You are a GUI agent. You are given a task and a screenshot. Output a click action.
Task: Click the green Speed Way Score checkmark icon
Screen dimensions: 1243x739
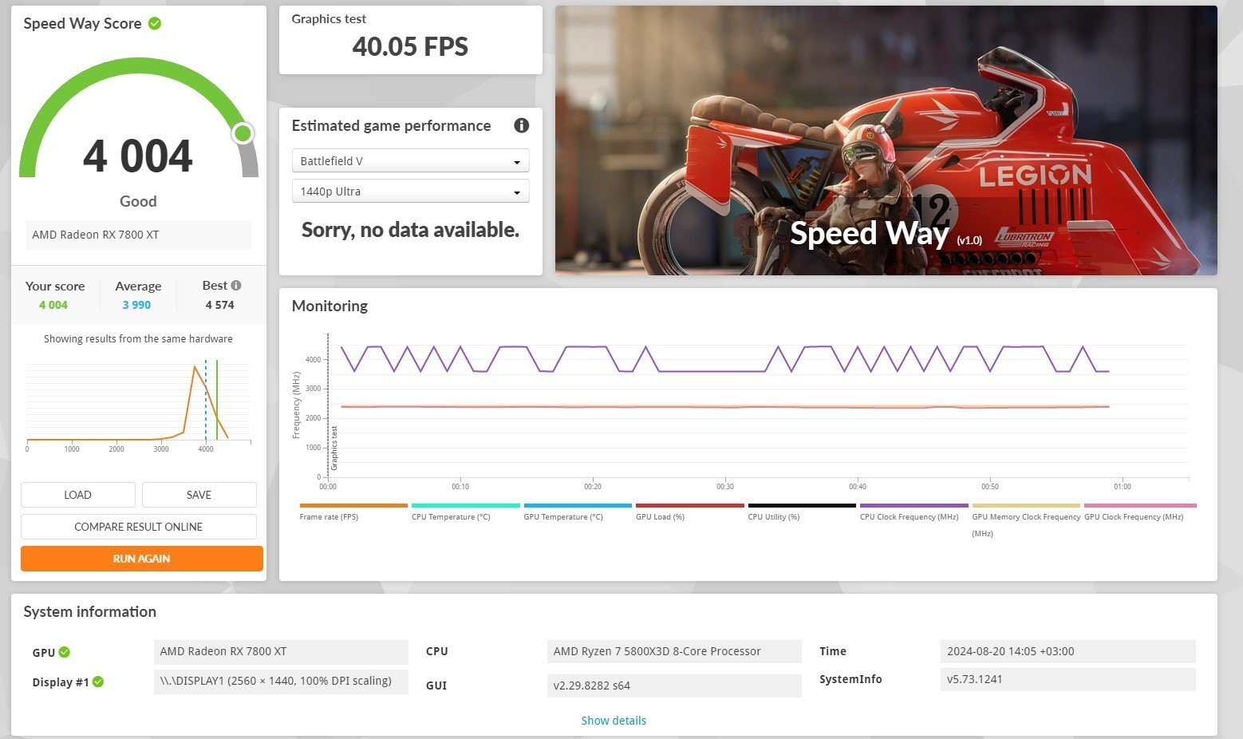[155, 24]
